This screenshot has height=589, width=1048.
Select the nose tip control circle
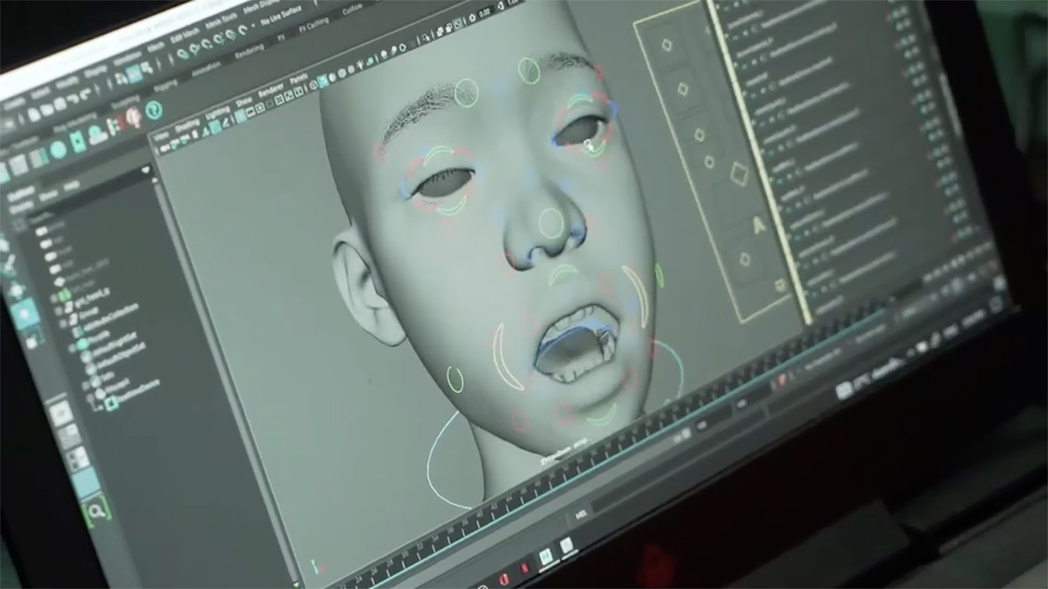(x=551, y=224)
